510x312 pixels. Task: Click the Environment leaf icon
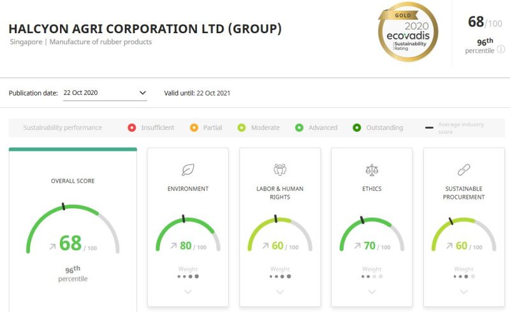coord(188,169)
